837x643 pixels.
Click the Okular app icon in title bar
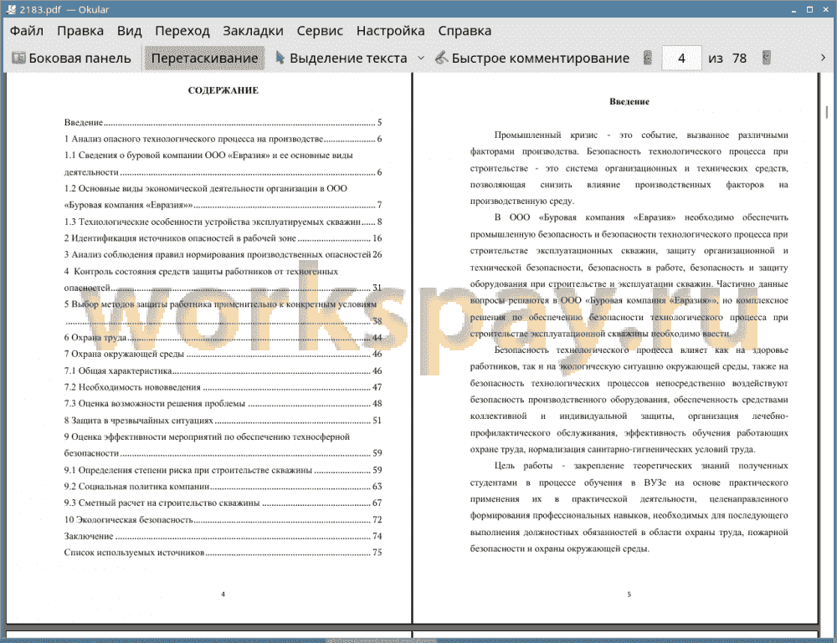coord(11,9)
